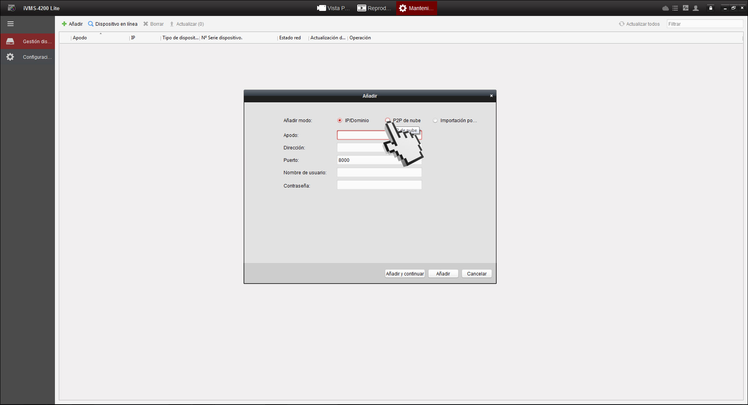Screen dimensions: 748x405
Task: Click the Borrar toolbar label
Action: click(x=157, y=24)
